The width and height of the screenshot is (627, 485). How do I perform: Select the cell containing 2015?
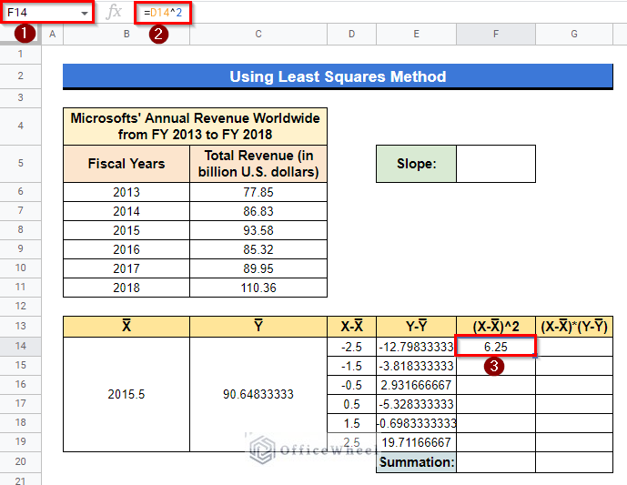(x=126, y=230)
